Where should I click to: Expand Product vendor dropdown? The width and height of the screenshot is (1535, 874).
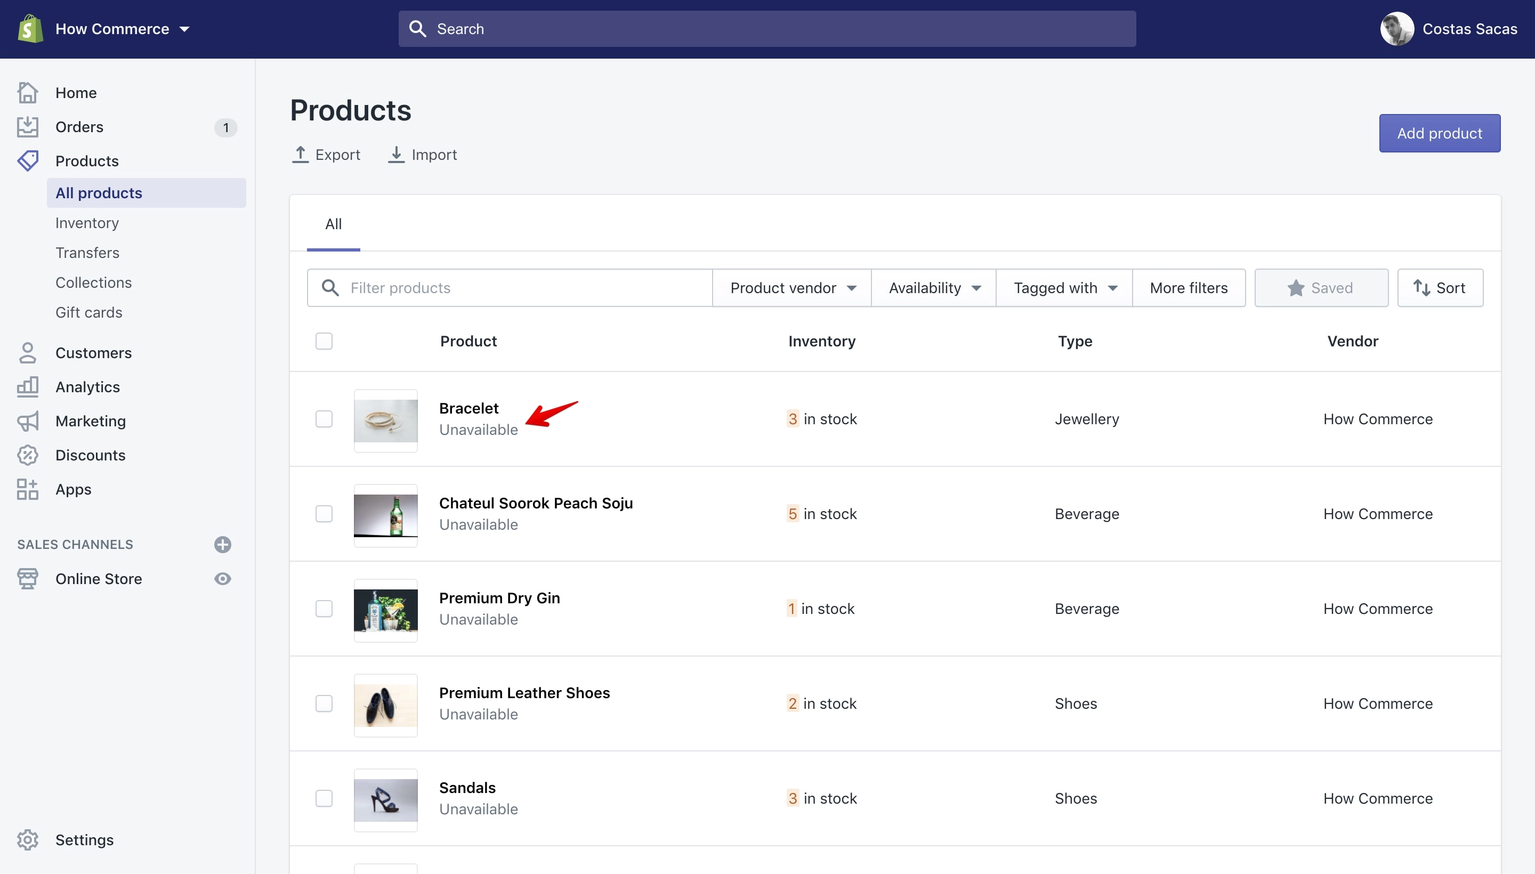point(792,288)
